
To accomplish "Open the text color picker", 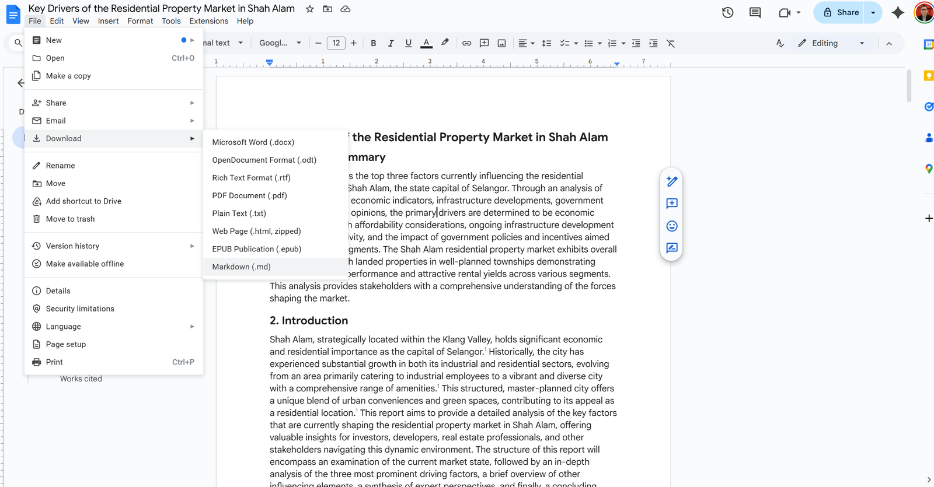I will [427, 43].
